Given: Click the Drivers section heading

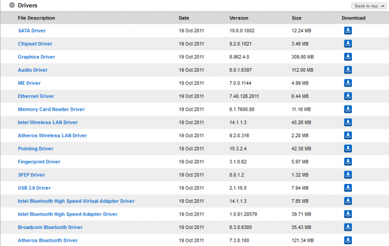Looking at the screenshot, I should (27, 5).
